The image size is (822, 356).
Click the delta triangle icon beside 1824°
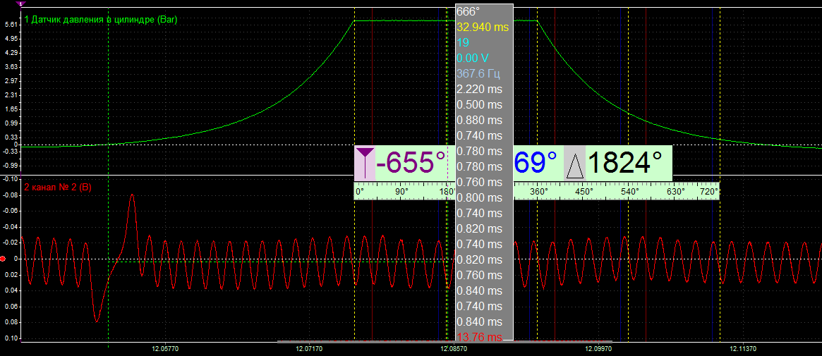pos(575,164)
